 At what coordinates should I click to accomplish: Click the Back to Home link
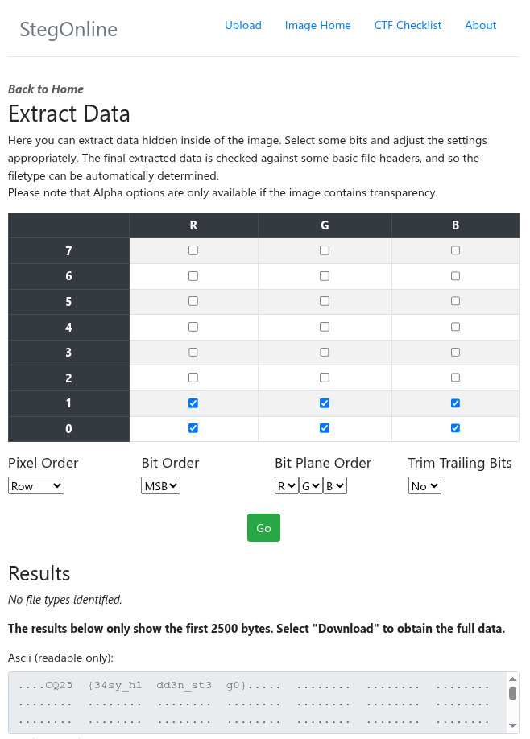pos(46,89)
